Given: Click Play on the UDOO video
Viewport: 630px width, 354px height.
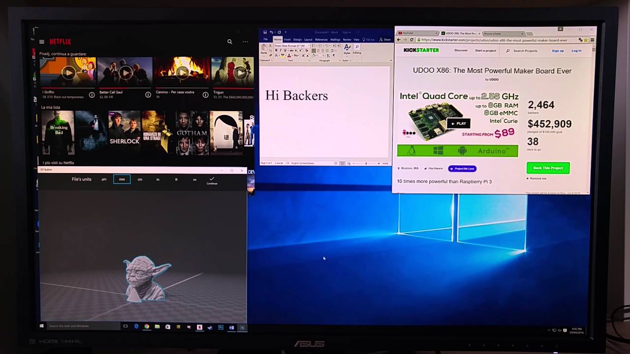Looking at the screenshot, I should pyautogui.click(x=458, y=123).
